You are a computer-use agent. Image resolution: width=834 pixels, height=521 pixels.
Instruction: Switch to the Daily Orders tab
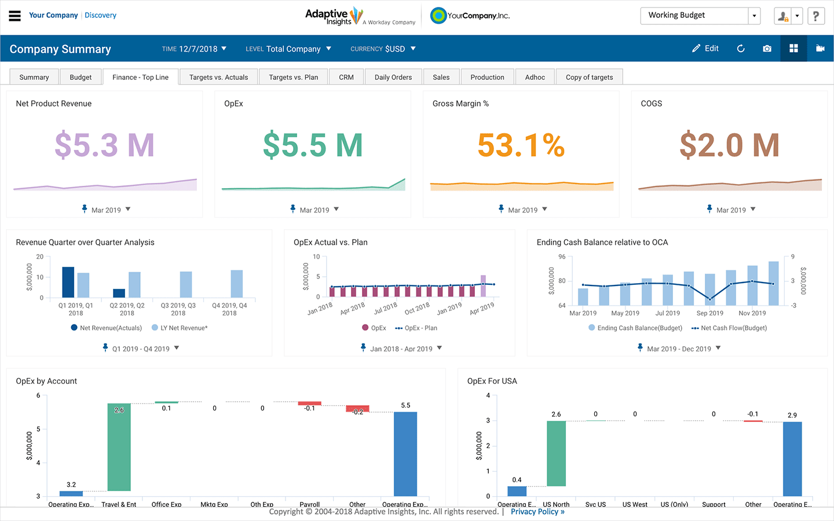393,76
